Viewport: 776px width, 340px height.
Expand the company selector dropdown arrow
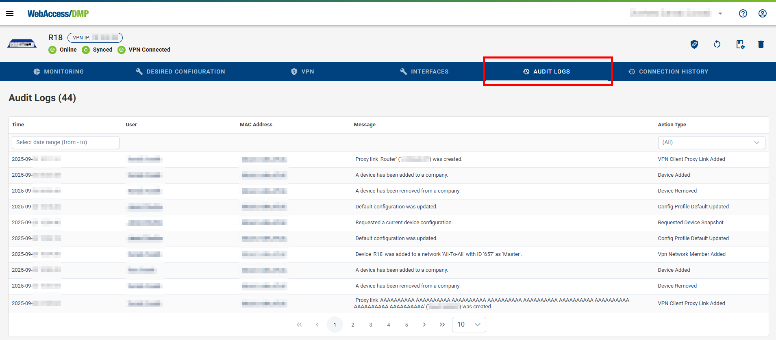[720, 13]
